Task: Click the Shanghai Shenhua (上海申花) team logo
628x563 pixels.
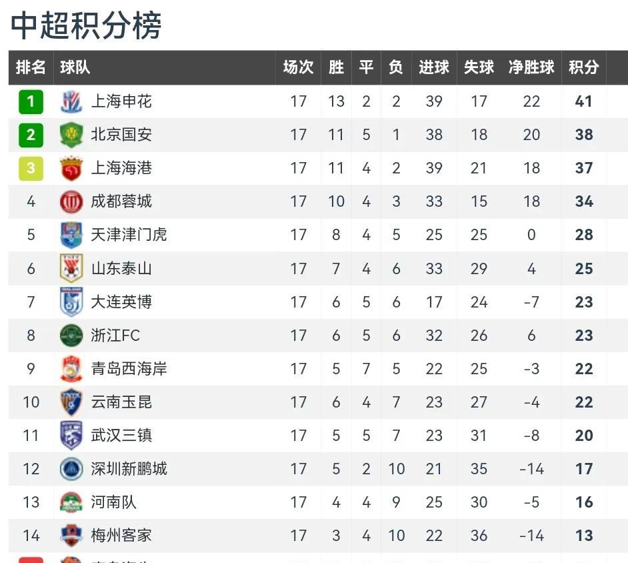Action: point(71,101)
